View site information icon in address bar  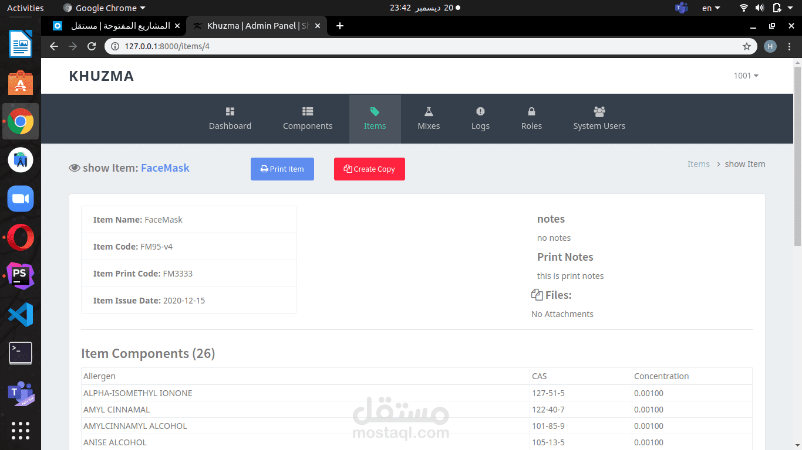tap(115, 46)
